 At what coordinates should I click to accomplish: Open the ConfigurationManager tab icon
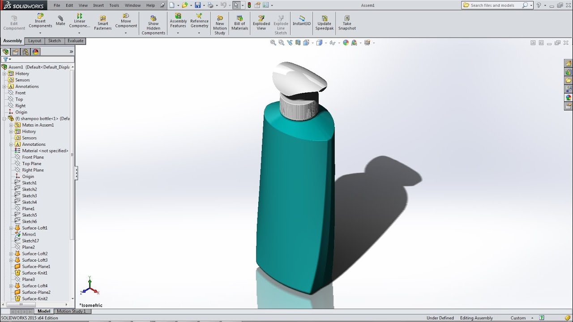pos(26,52)
